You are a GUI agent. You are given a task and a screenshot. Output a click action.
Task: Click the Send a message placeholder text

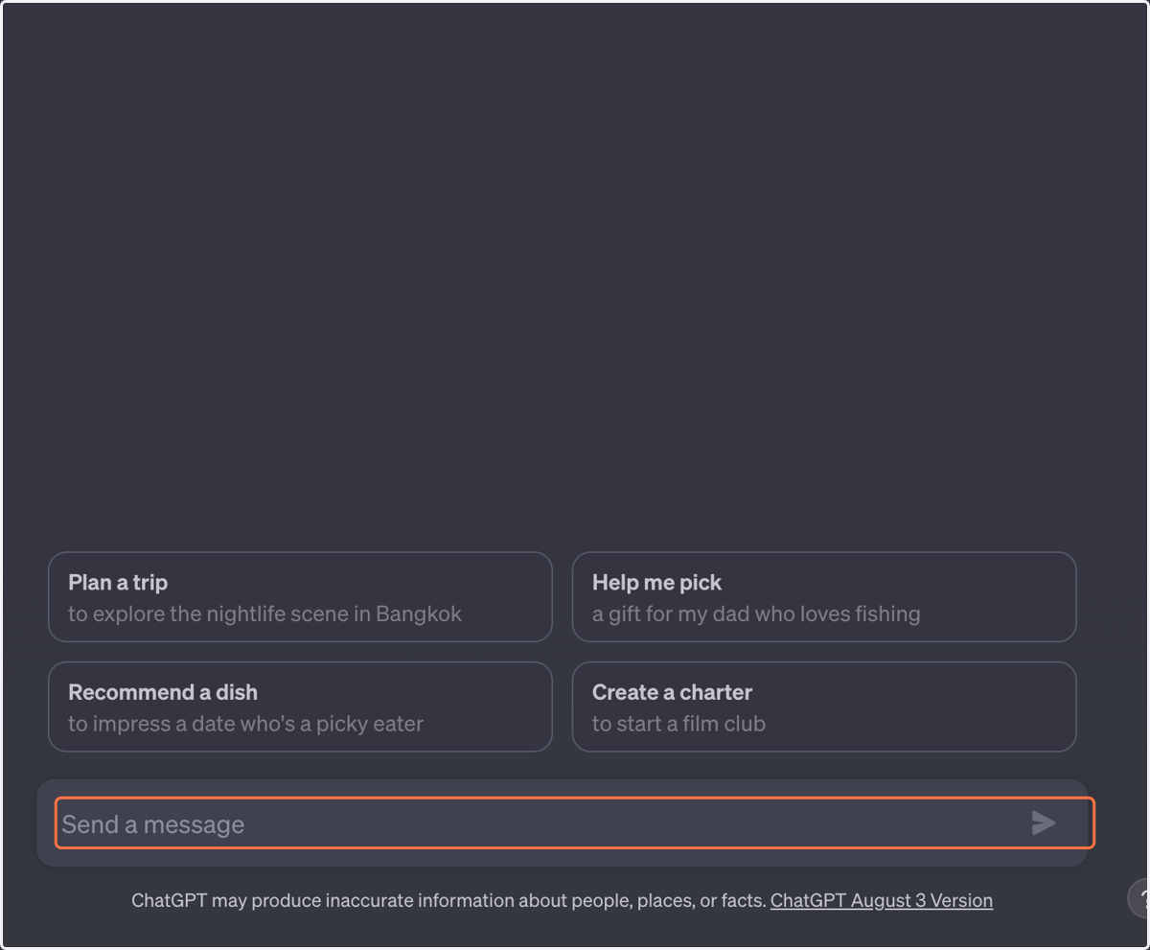pos(153,824)
